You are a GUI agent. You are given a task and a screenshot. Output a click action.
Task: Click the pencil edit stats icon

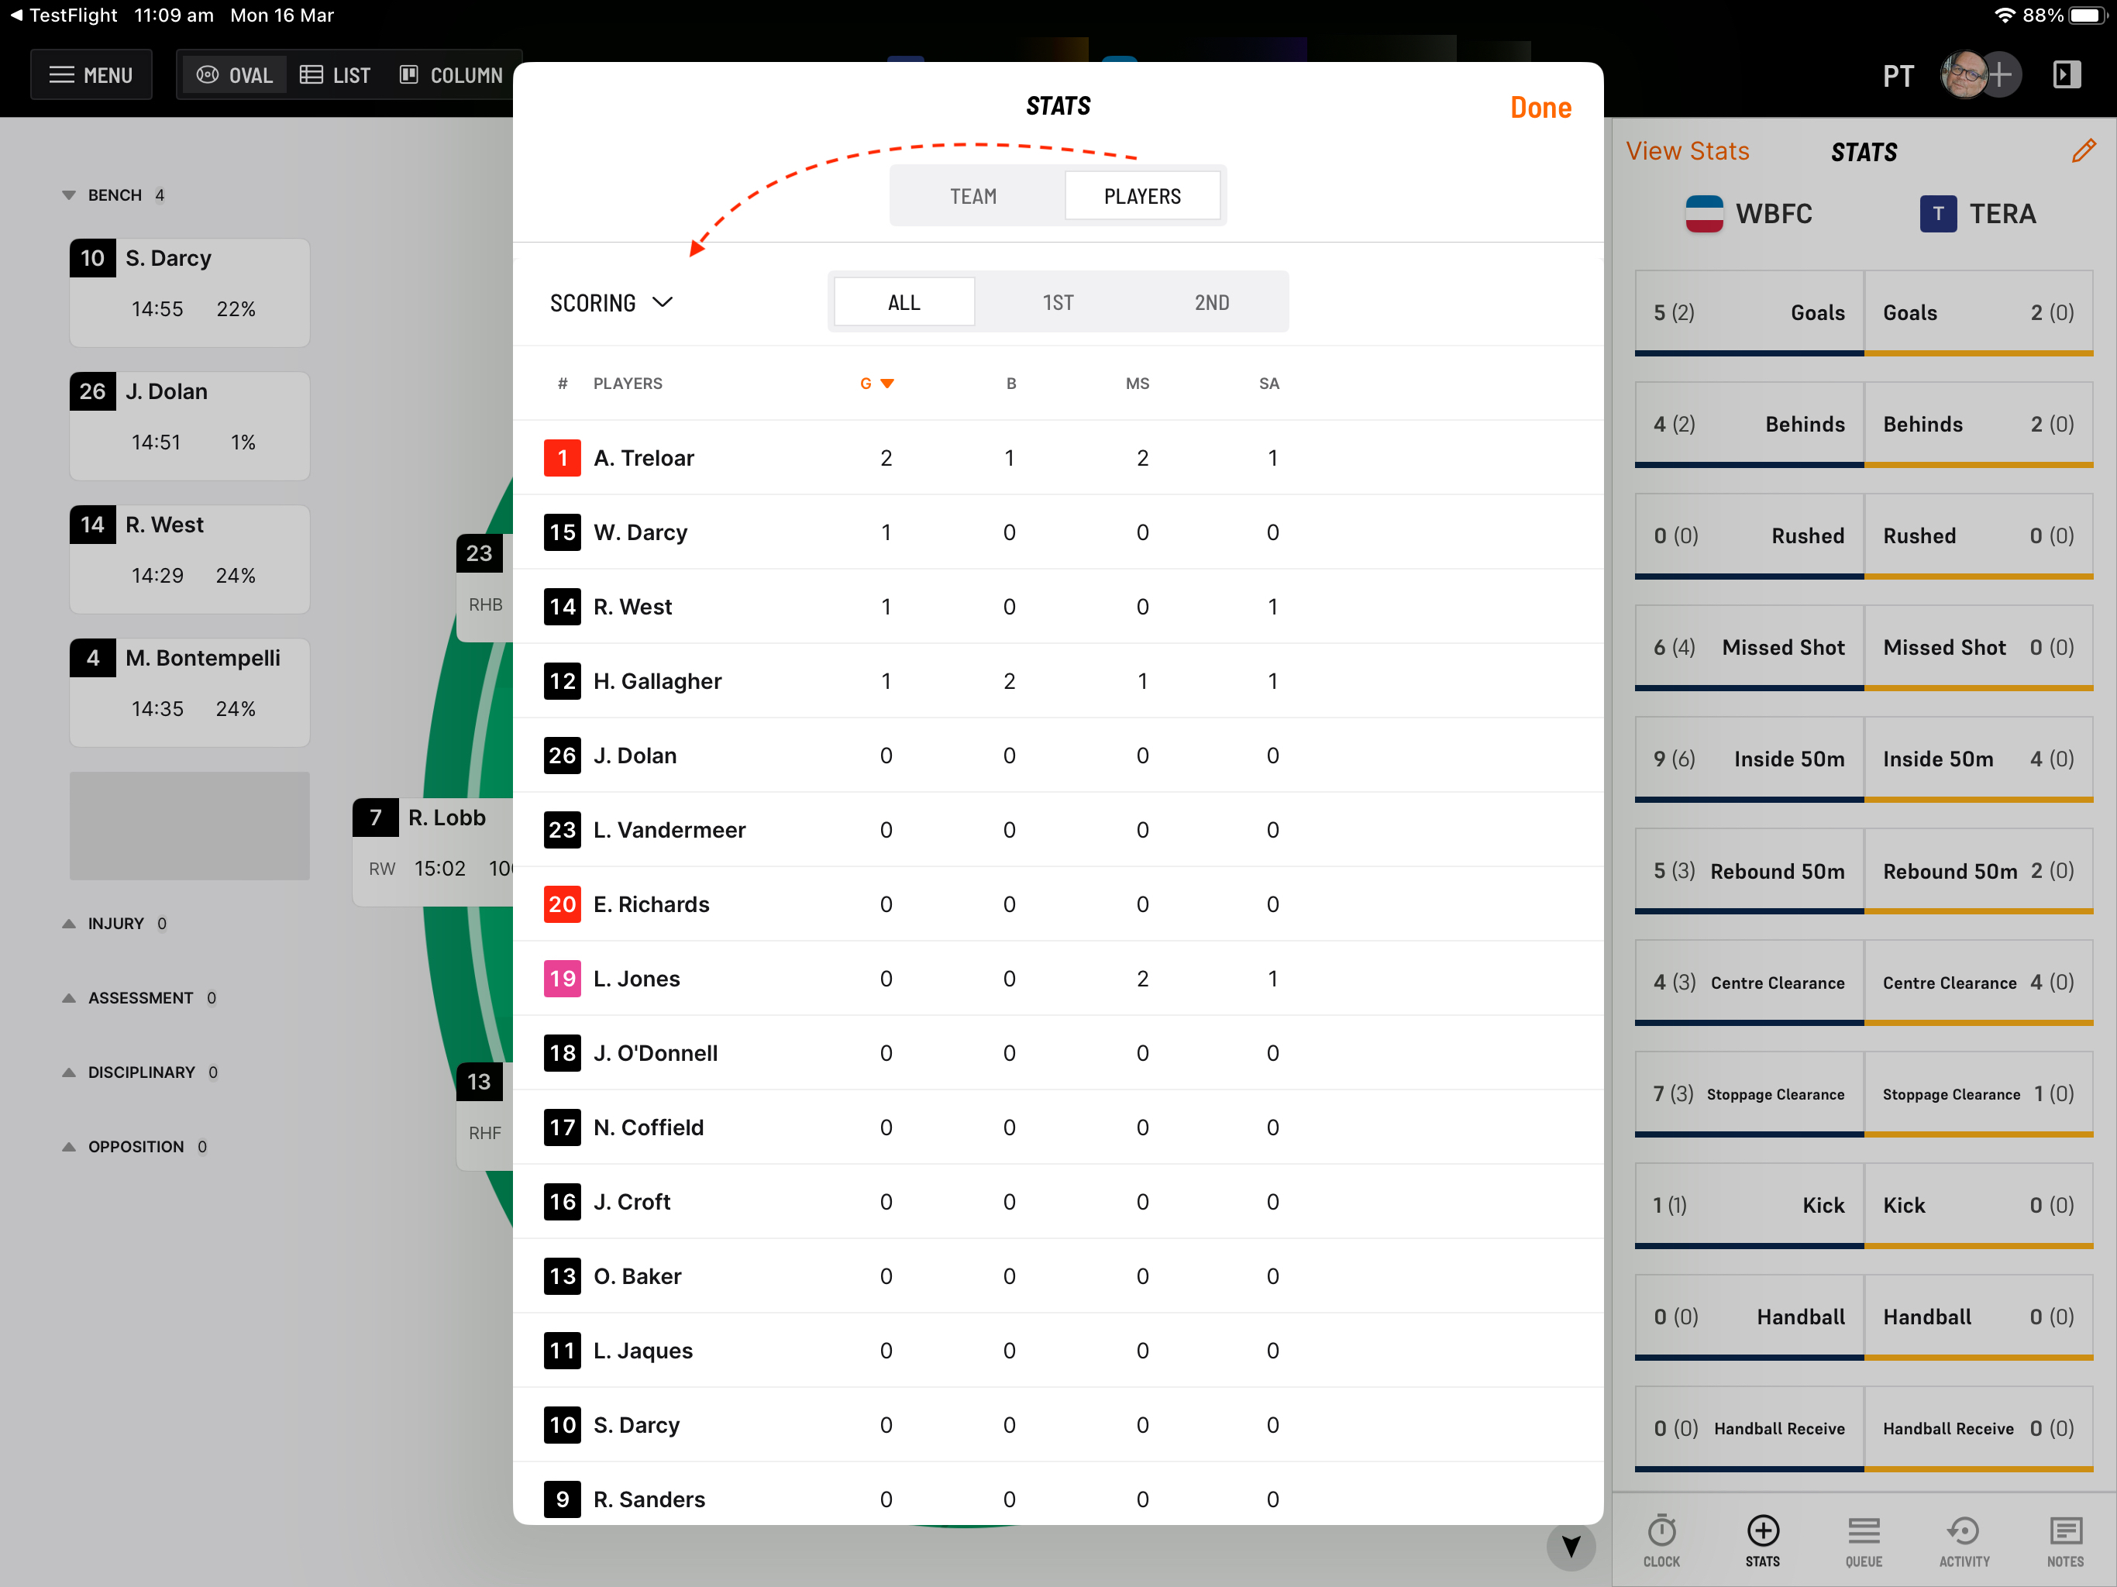coord(2083,151)
